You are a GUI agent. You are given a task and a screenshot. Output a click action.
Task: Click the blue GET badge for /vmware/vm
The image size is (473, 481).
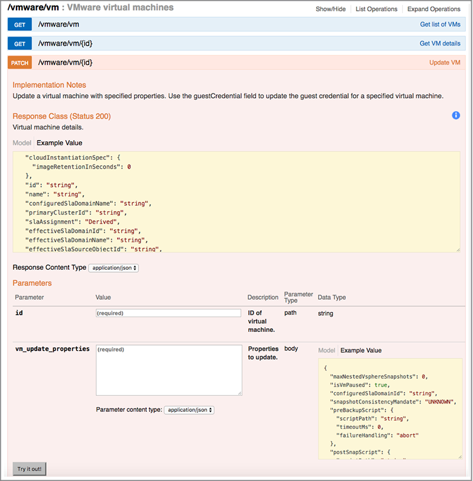coord(20,24)
